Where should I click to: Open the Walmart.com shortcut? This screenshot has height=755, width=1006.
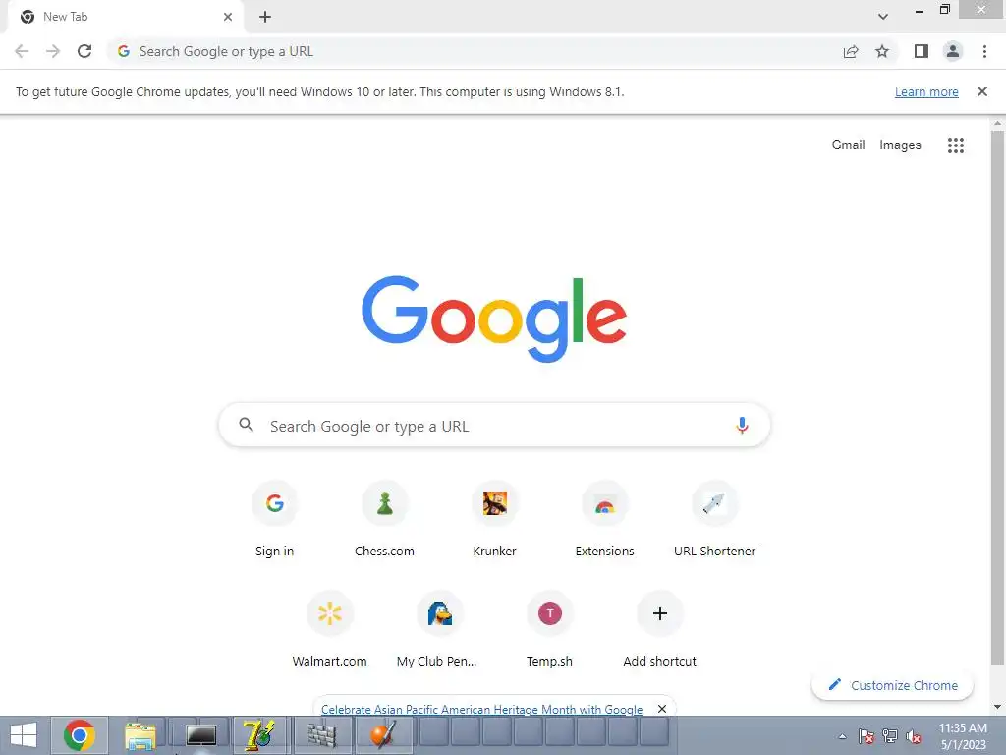coord(330,630)
